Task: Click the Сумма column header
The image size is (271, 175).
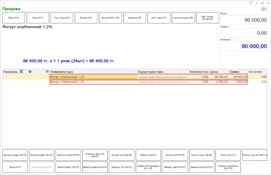Action: (238, 72)
